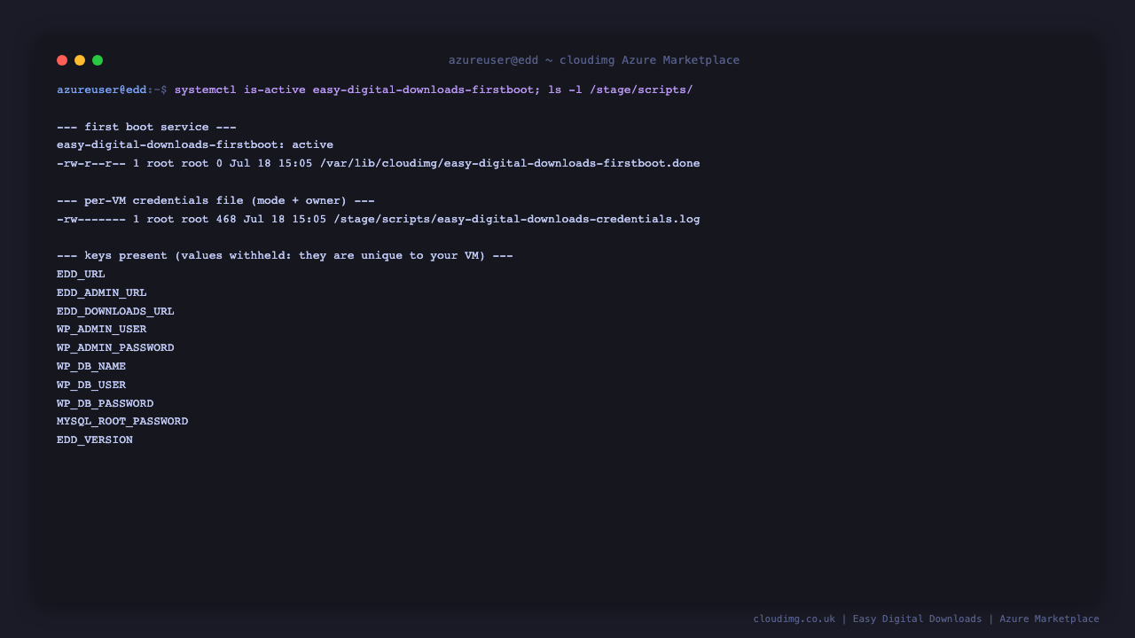Screen dimensions: 1135x638
Task: Click the '--- keys present' heading line
Action: 285,256
